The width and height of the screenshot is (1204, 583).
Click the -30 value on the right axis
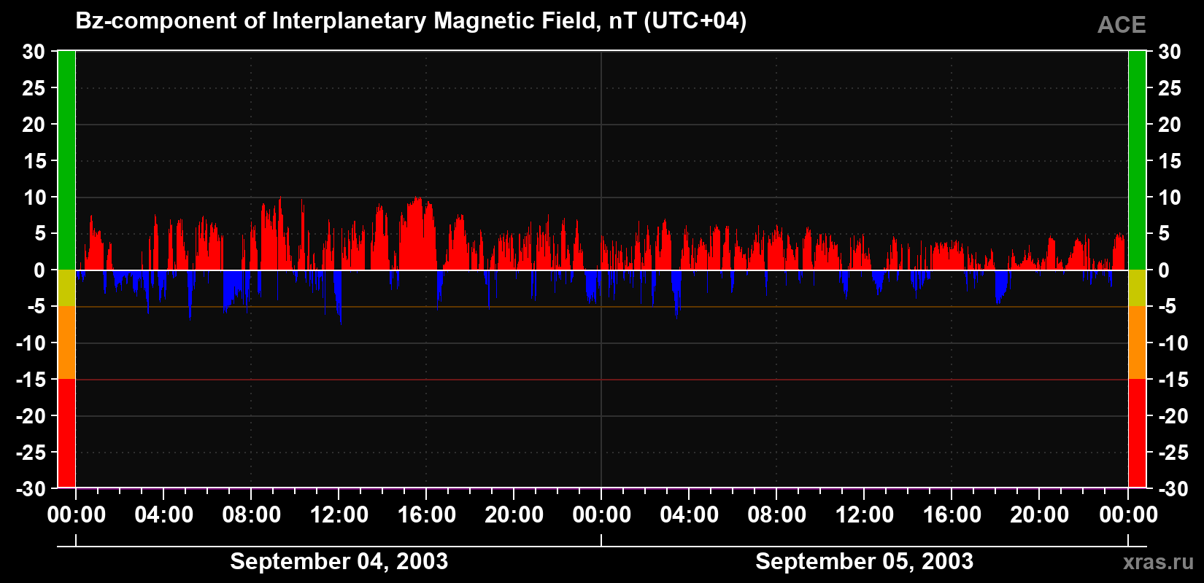1173,489
